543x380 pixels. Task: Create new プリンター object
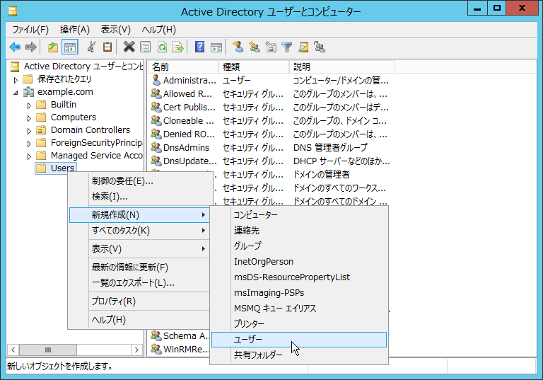coord(299,324)
